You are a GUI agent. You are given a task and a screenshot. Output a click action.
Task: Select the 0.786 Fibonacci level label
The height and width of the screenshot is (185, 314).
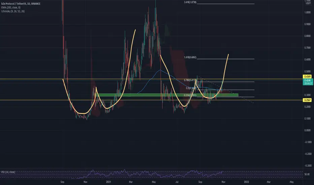pyautogui.click(x=190, y=80)
